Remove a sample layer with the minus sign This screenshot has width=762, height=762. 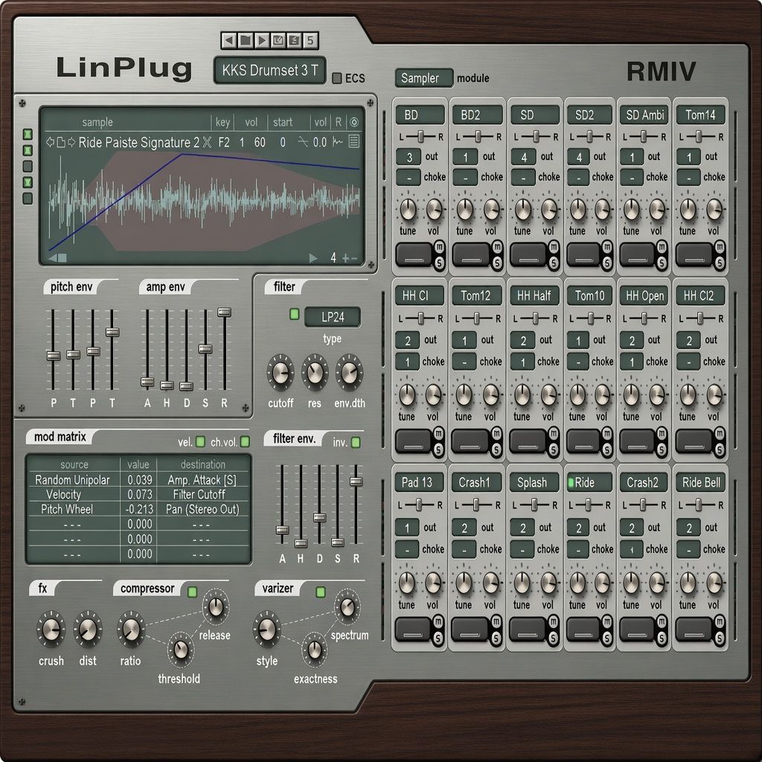(x=353, y=258)
